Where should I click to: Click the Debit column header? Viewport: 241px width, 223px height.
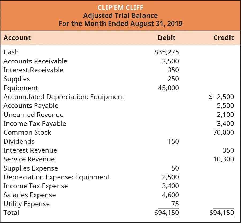click(x=167, y=38)
